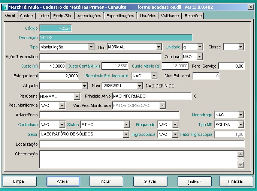Go to the Especificações tab

tap(120, 16)
